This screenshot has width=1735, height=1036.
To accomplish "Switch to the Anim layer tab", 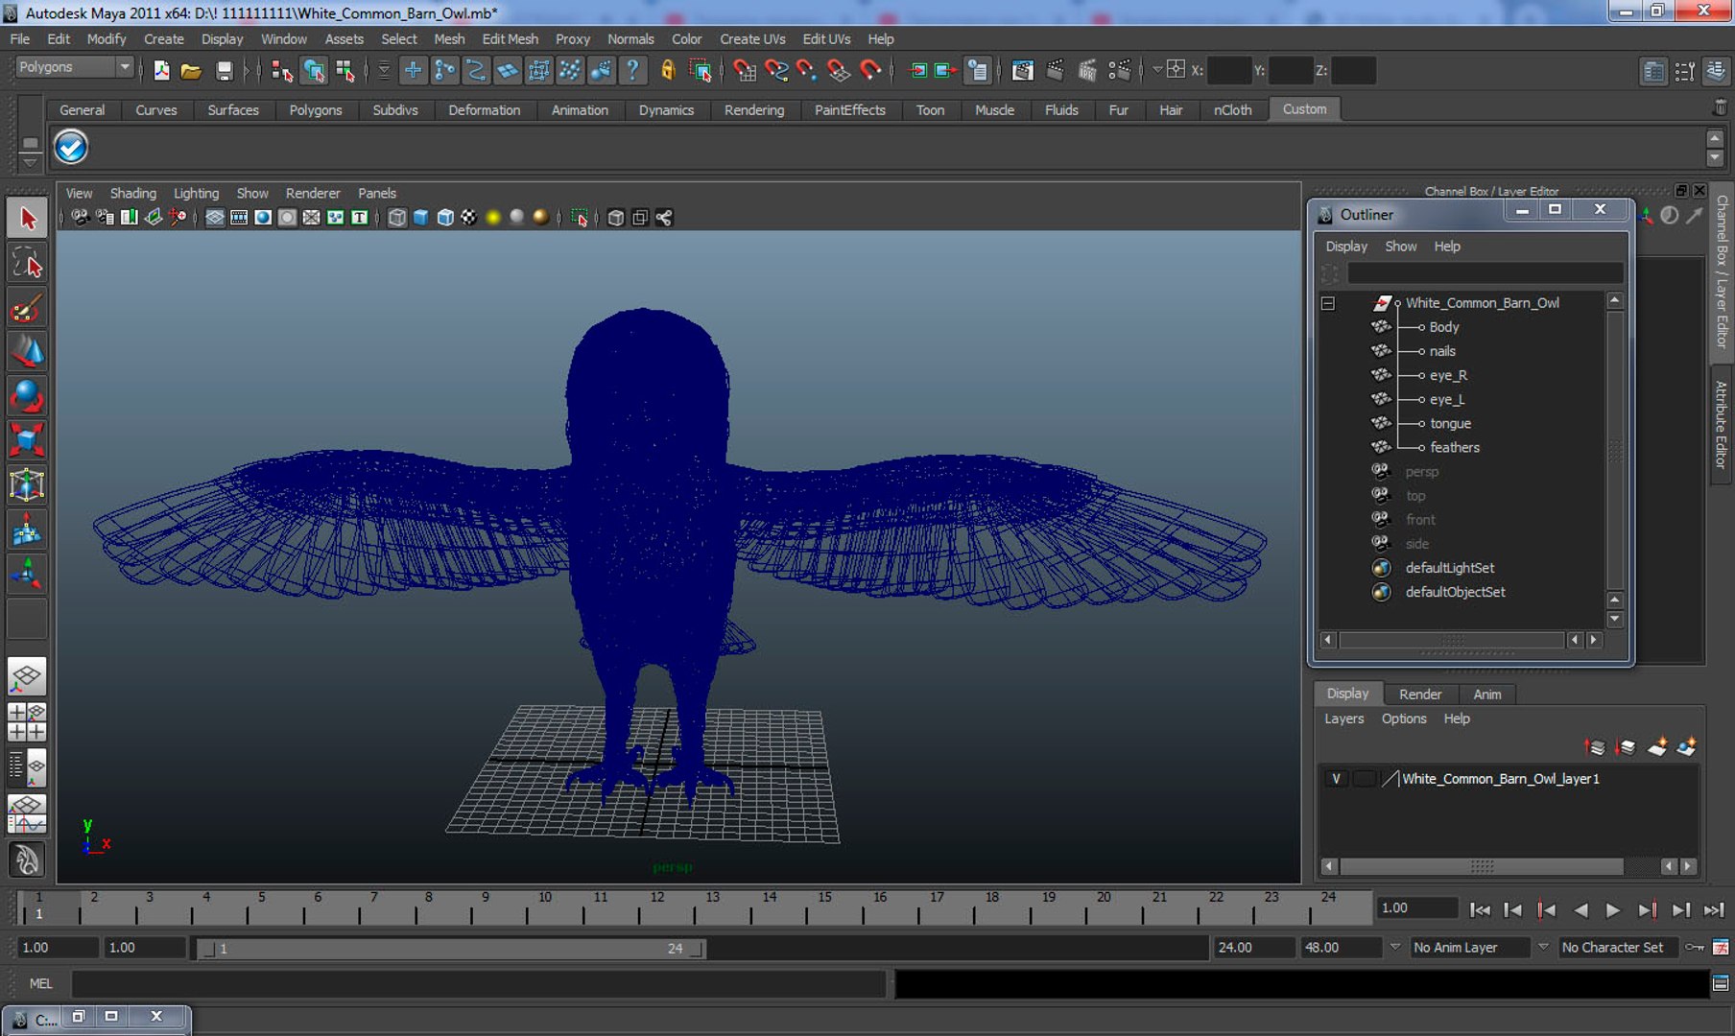I will 1486,695.
